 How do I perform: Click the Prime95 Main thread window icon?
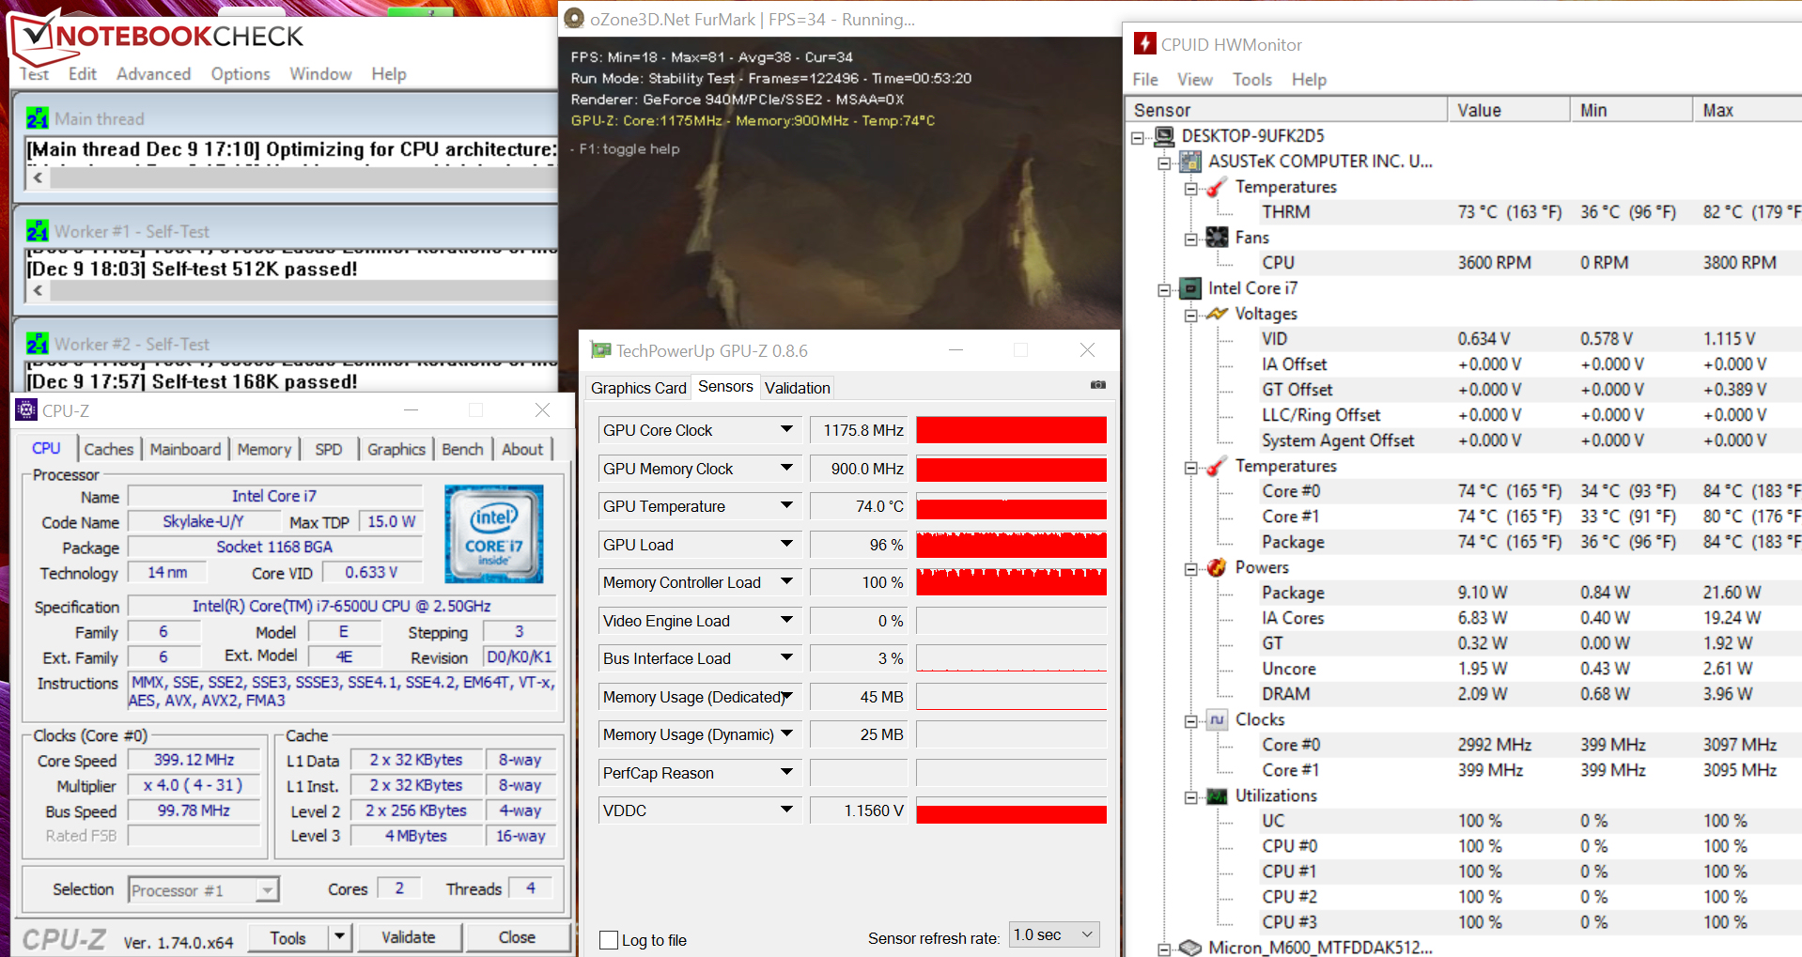pos(38,118)
